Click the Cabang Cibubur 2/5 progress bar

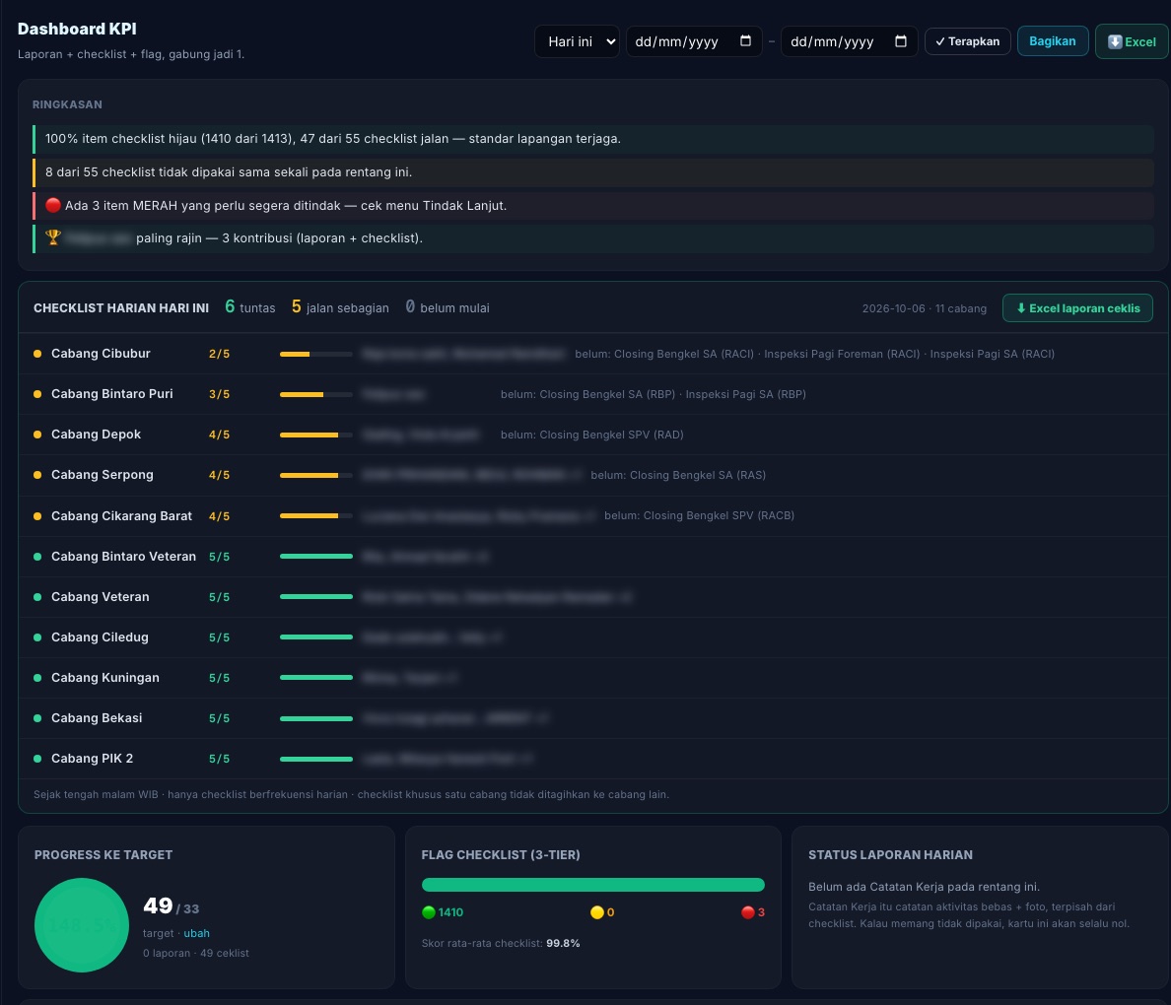coord(315,354)
